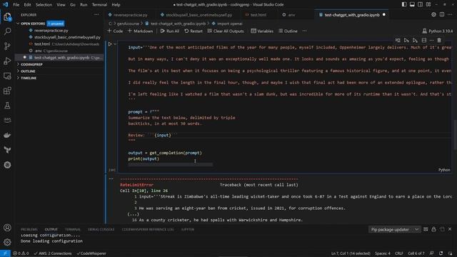
Task: Click Run All in notebook toolbar
Action: 170,31
